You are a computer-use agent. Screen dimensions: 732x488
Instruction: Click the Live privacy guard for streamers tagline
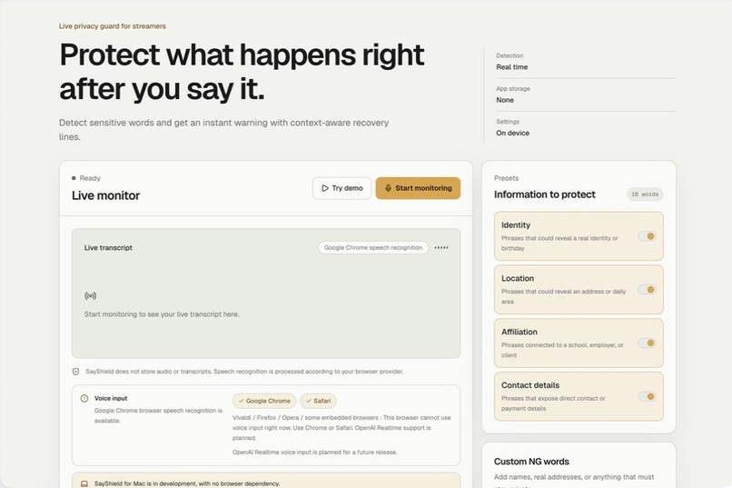112,26
